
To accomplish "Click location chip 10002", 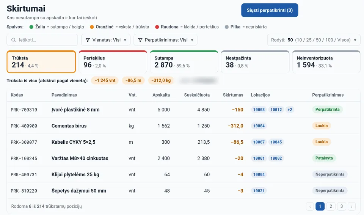I will tap(276, 159).
